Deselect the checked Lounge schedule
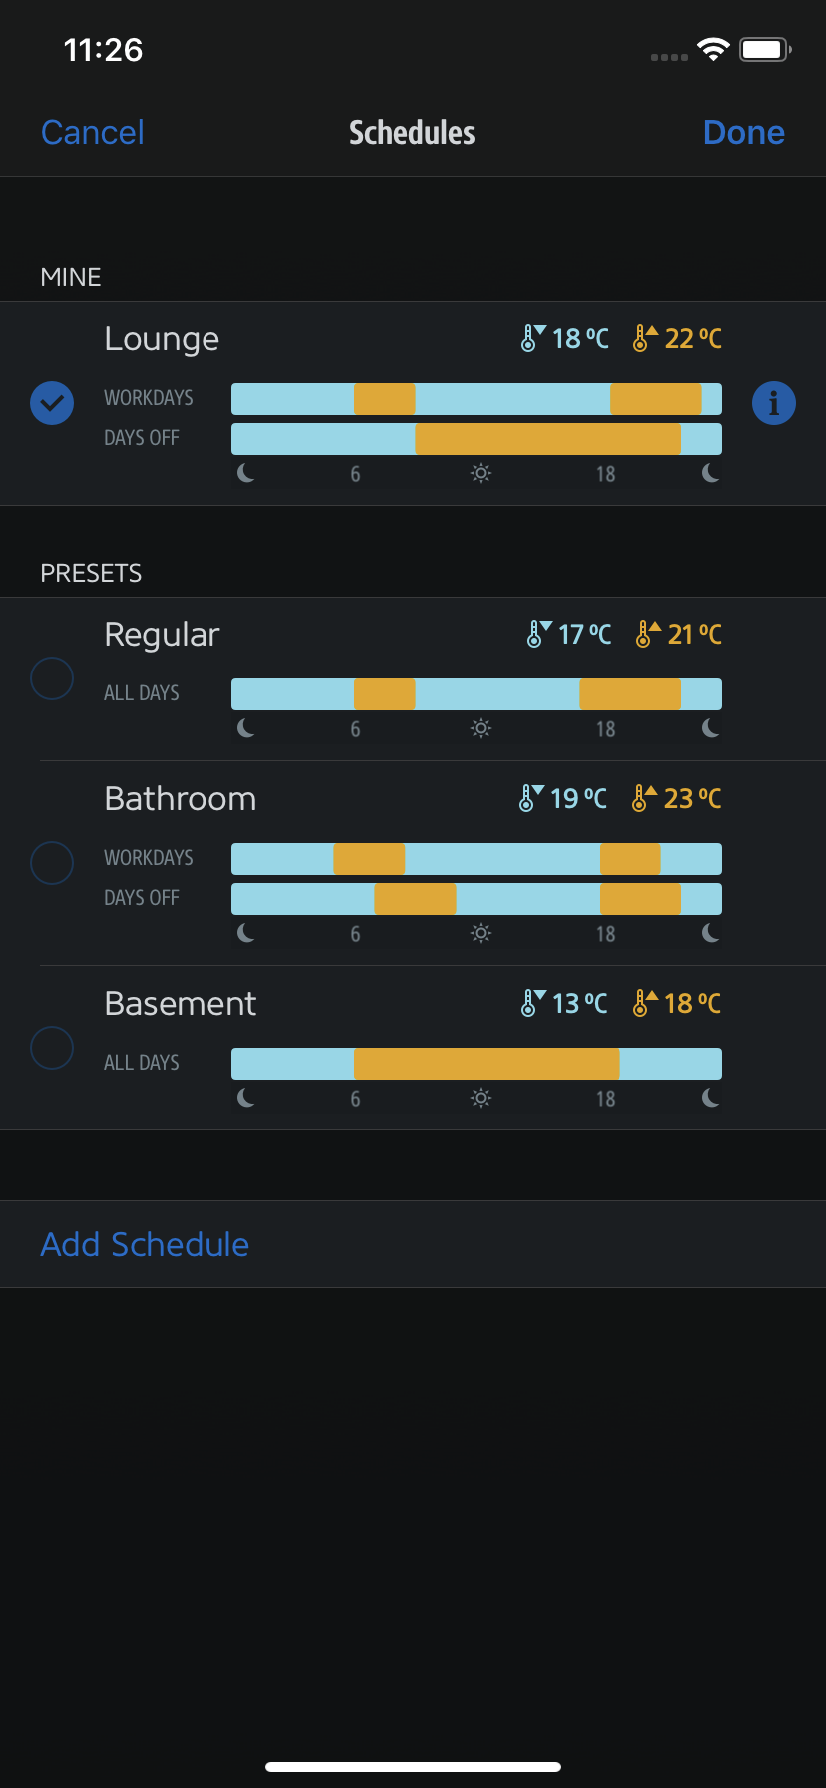The height and width of the screenshot is (1788, 826). tap(52, 404)
